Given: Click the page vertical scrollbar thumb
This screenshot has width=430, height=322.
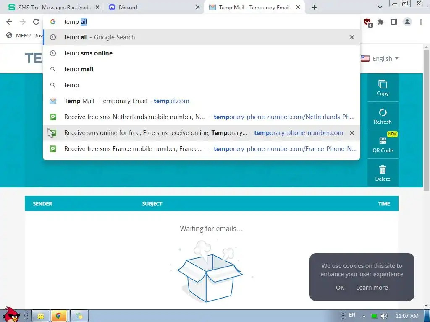Looking at the screenshot, I should [x=426, y=120].
